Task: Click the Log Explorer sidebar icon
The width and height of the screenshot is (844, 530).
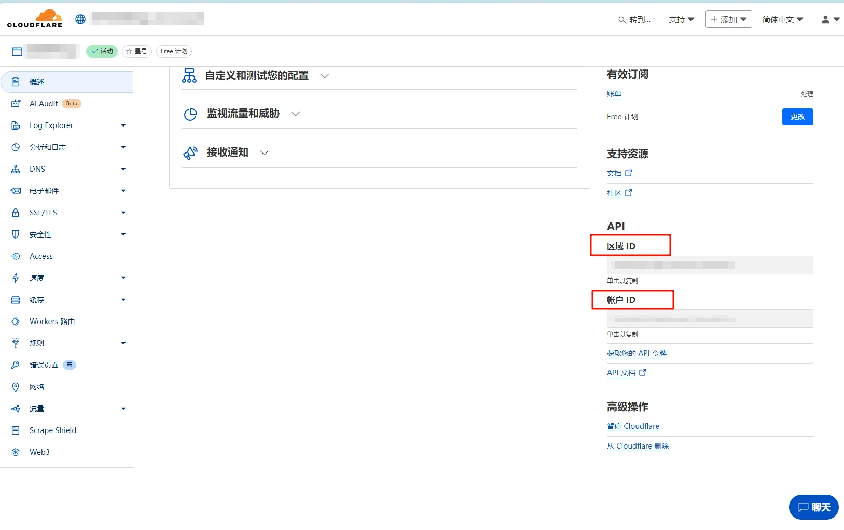Action: pos(16,125)
